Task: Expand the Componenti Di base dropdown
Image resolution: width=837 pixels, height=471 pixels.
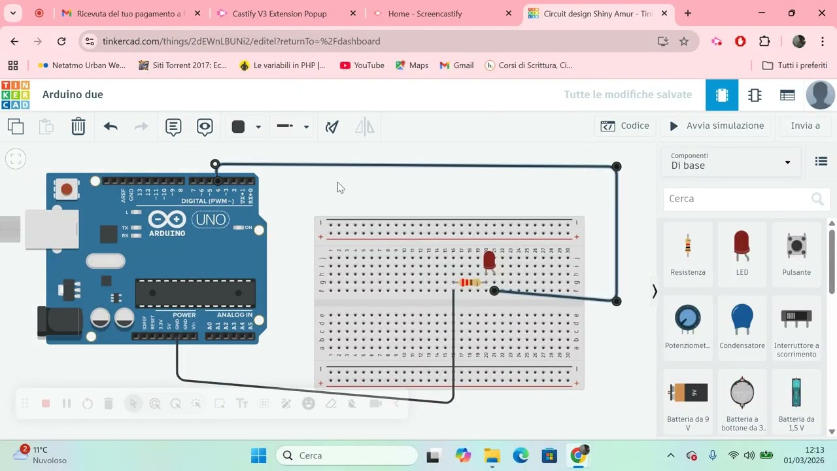Action: (x=731, y=161)
